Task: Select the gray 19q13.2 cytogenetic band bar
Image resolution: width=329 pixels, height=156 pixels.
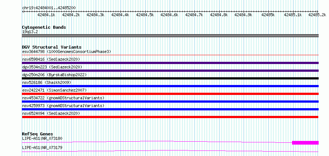Action: [x=170, y=36]
